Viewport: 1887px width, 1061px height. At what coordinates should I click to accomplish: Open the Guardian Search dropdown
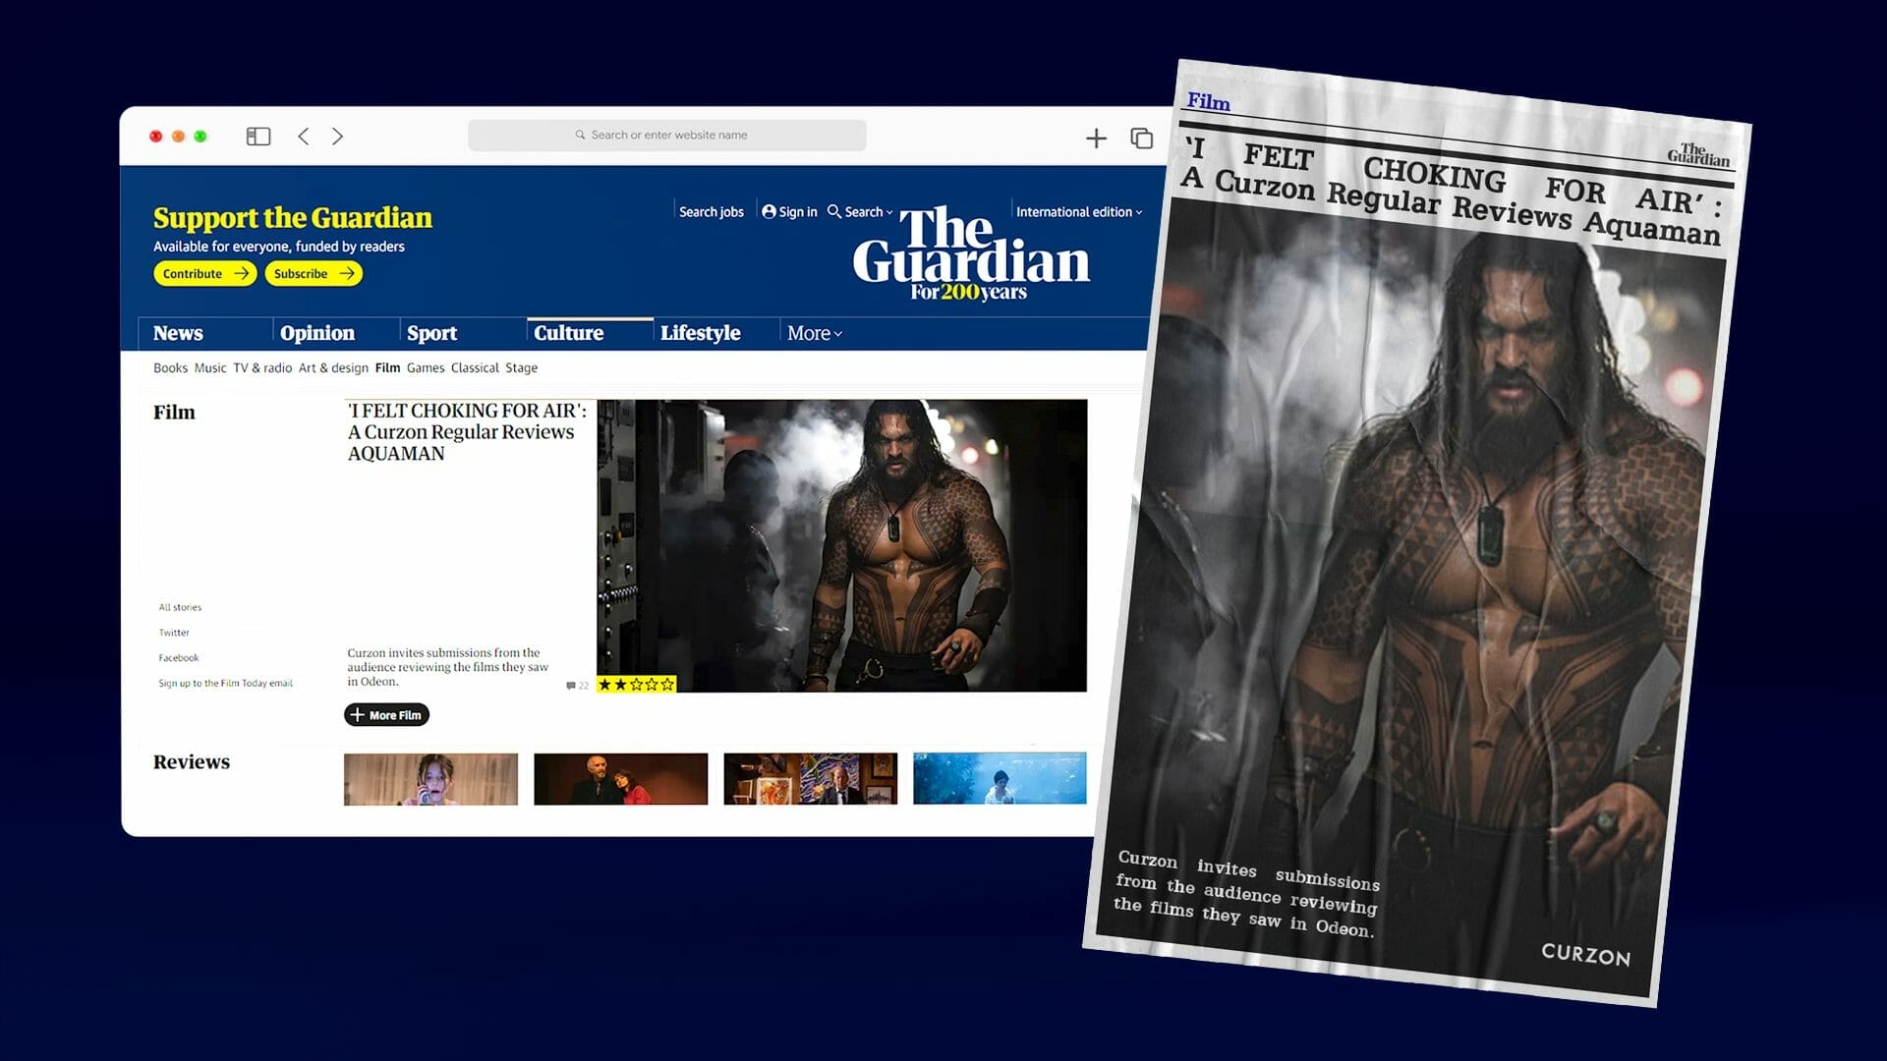(x=860, y=211)
